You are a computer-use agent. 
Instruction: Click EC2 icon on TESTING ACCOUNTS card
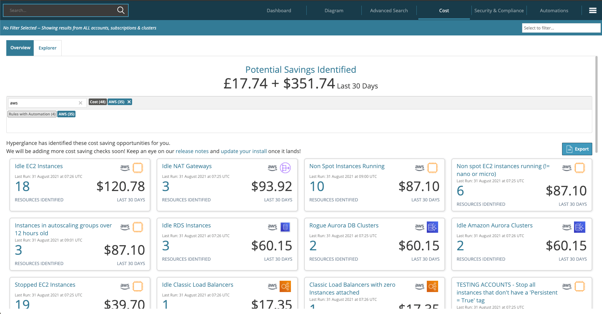click(580, 286)
